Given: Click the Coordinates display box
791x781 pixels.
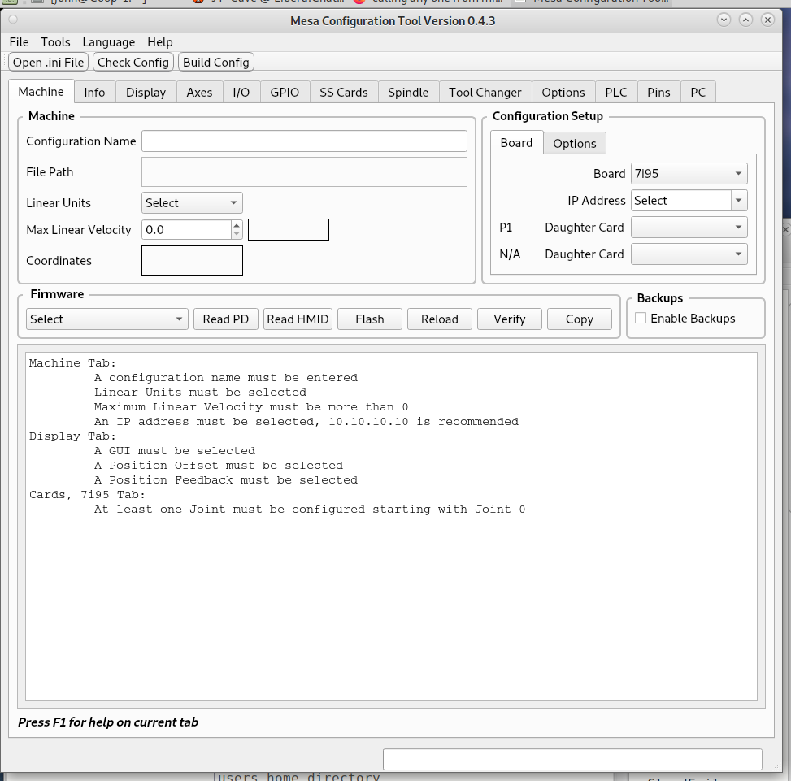Looking at the screenshot, I should 192,260.
